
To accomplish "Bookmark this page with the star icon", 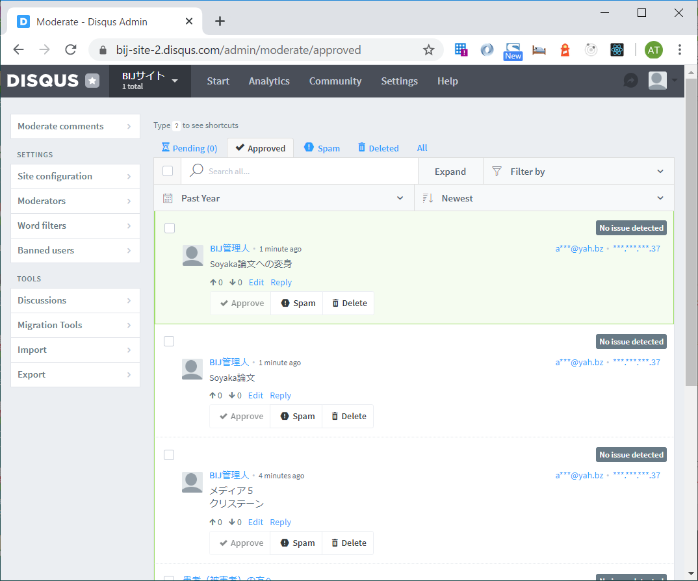I will coord(428,50).
